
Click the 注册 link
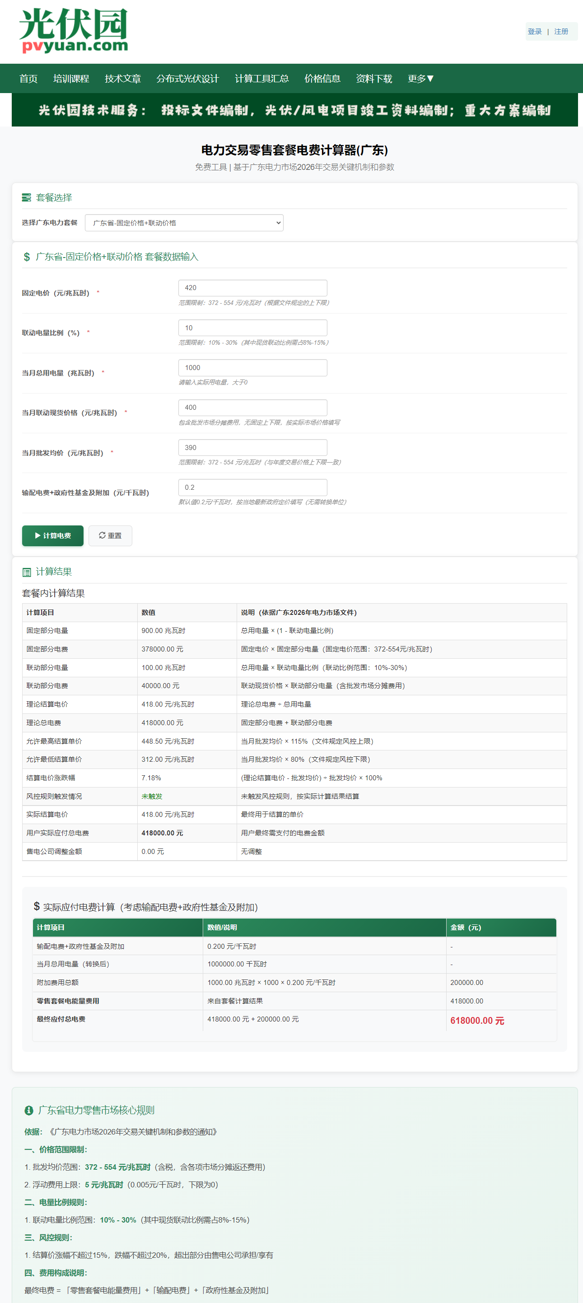click(x=561, y=31)
